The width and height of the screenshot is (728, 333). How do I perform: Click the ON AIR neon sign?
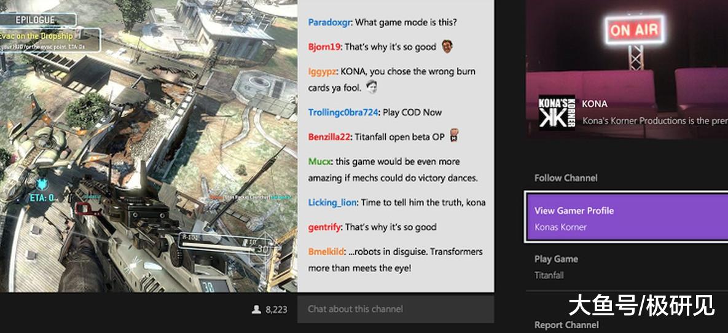coord(634,31)
